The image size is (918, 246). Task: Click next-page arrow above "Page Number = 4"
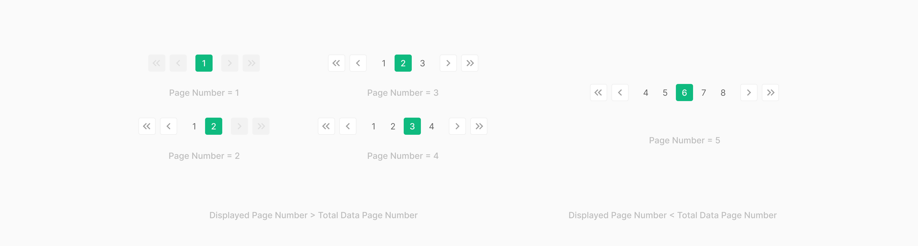coord(457,126)
